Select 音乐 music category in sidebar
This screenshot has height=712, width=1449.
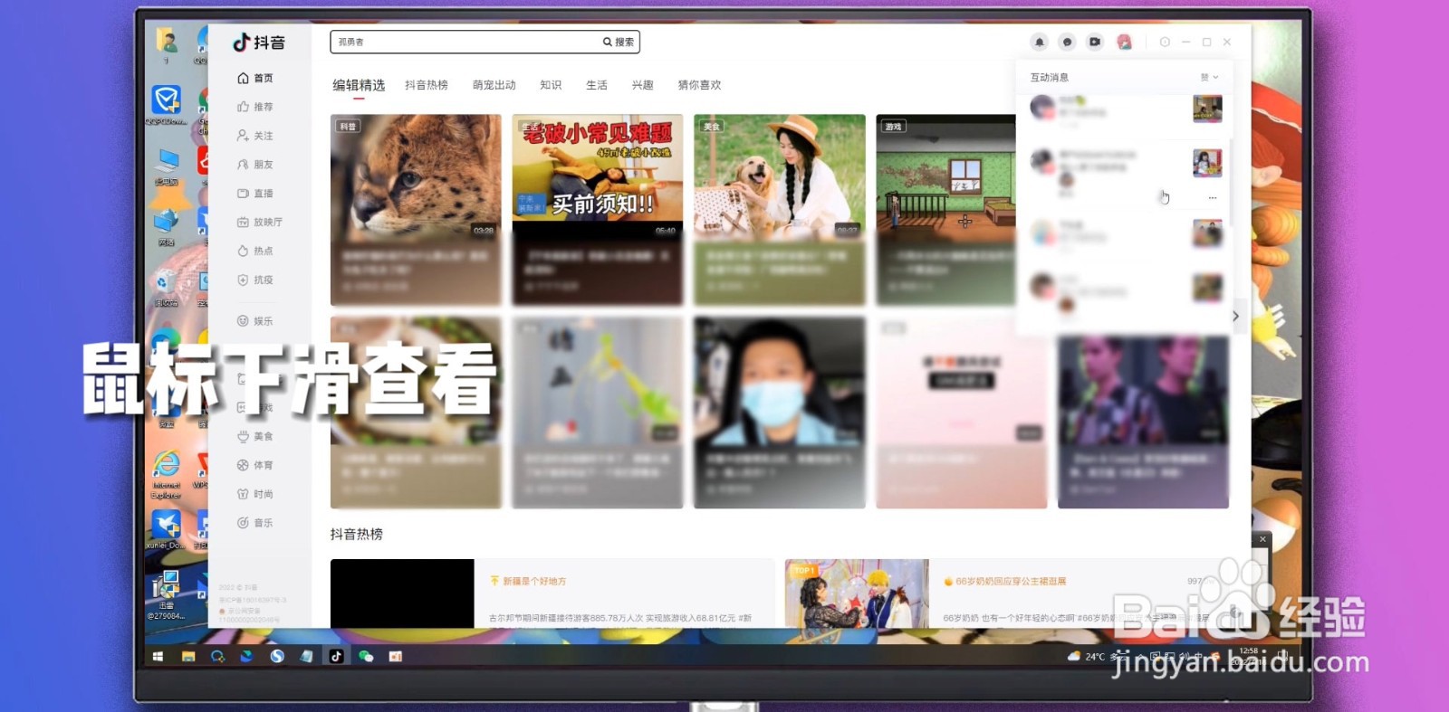coord(255,523)
